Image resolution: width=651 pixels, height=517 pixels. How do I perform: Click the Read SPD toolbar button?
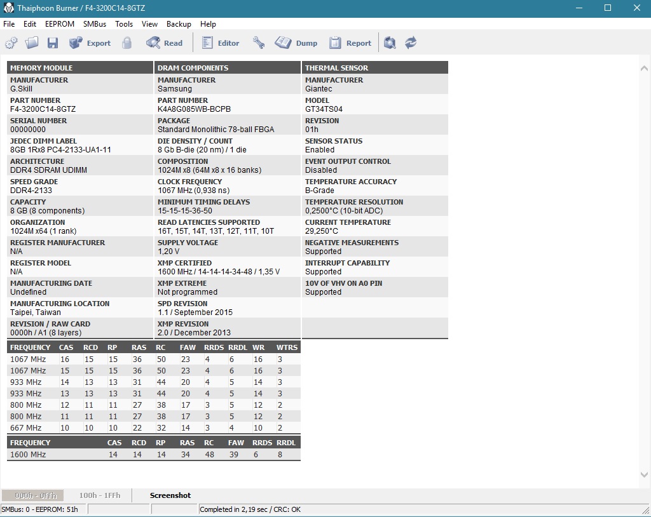(165, 43)
